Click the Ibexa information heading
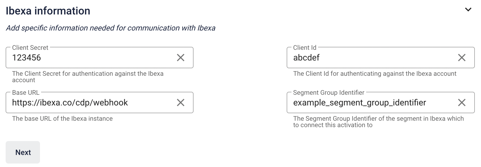481x167 pixels. point(48,11)
